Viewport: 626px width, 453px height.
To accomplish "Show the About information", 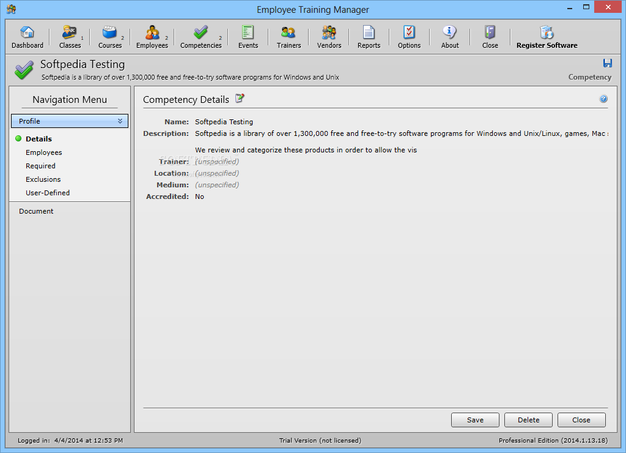I will [x=450, y=37].
